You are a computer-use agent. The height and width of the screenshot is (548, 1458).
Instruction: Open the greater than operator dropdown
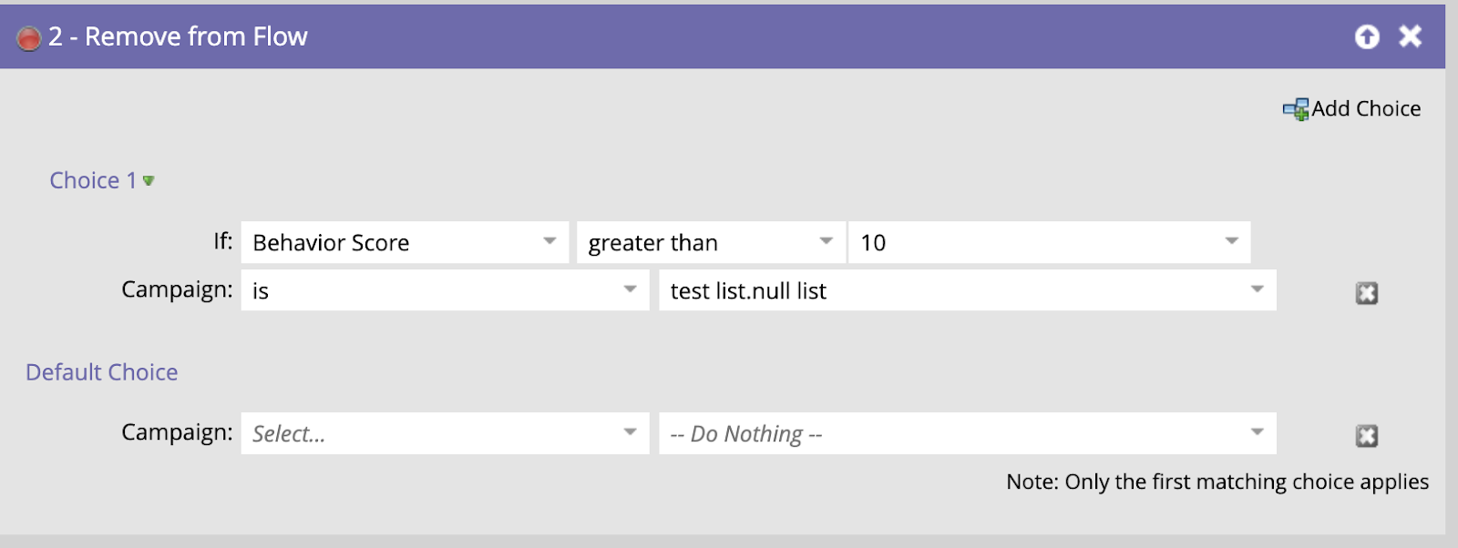[711, 242]
